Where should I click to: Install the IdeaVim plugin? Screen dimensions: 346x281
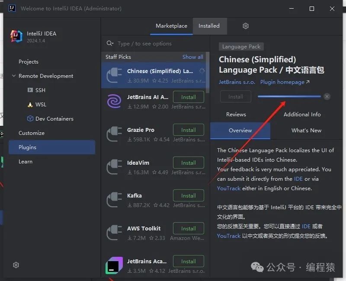[188, 163]
